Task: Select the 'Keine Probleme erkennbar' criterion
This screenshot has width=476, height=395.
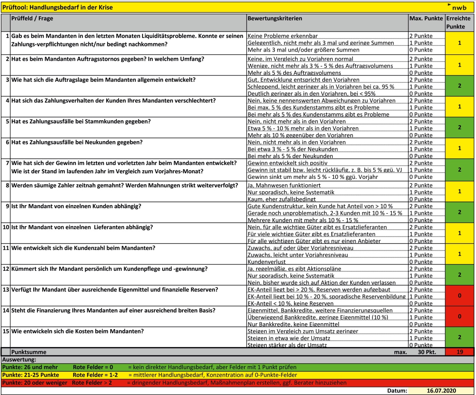Action: [282, 36]
